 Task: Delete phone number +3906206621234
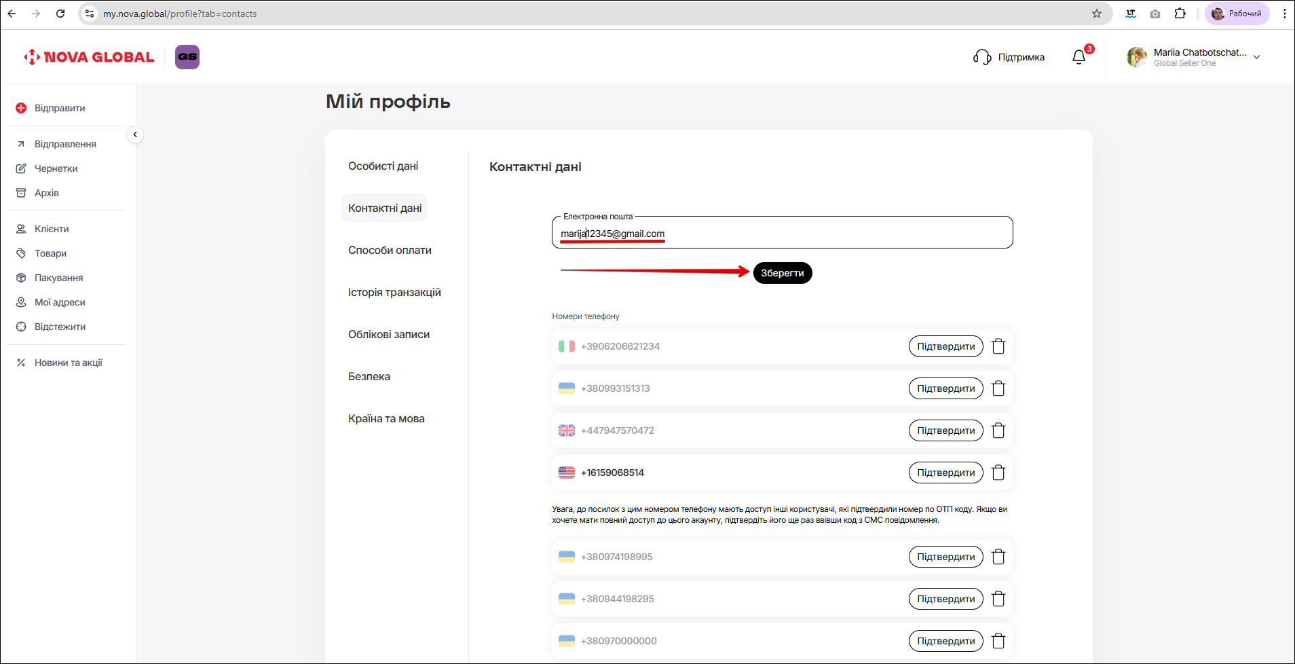[998, 346]
